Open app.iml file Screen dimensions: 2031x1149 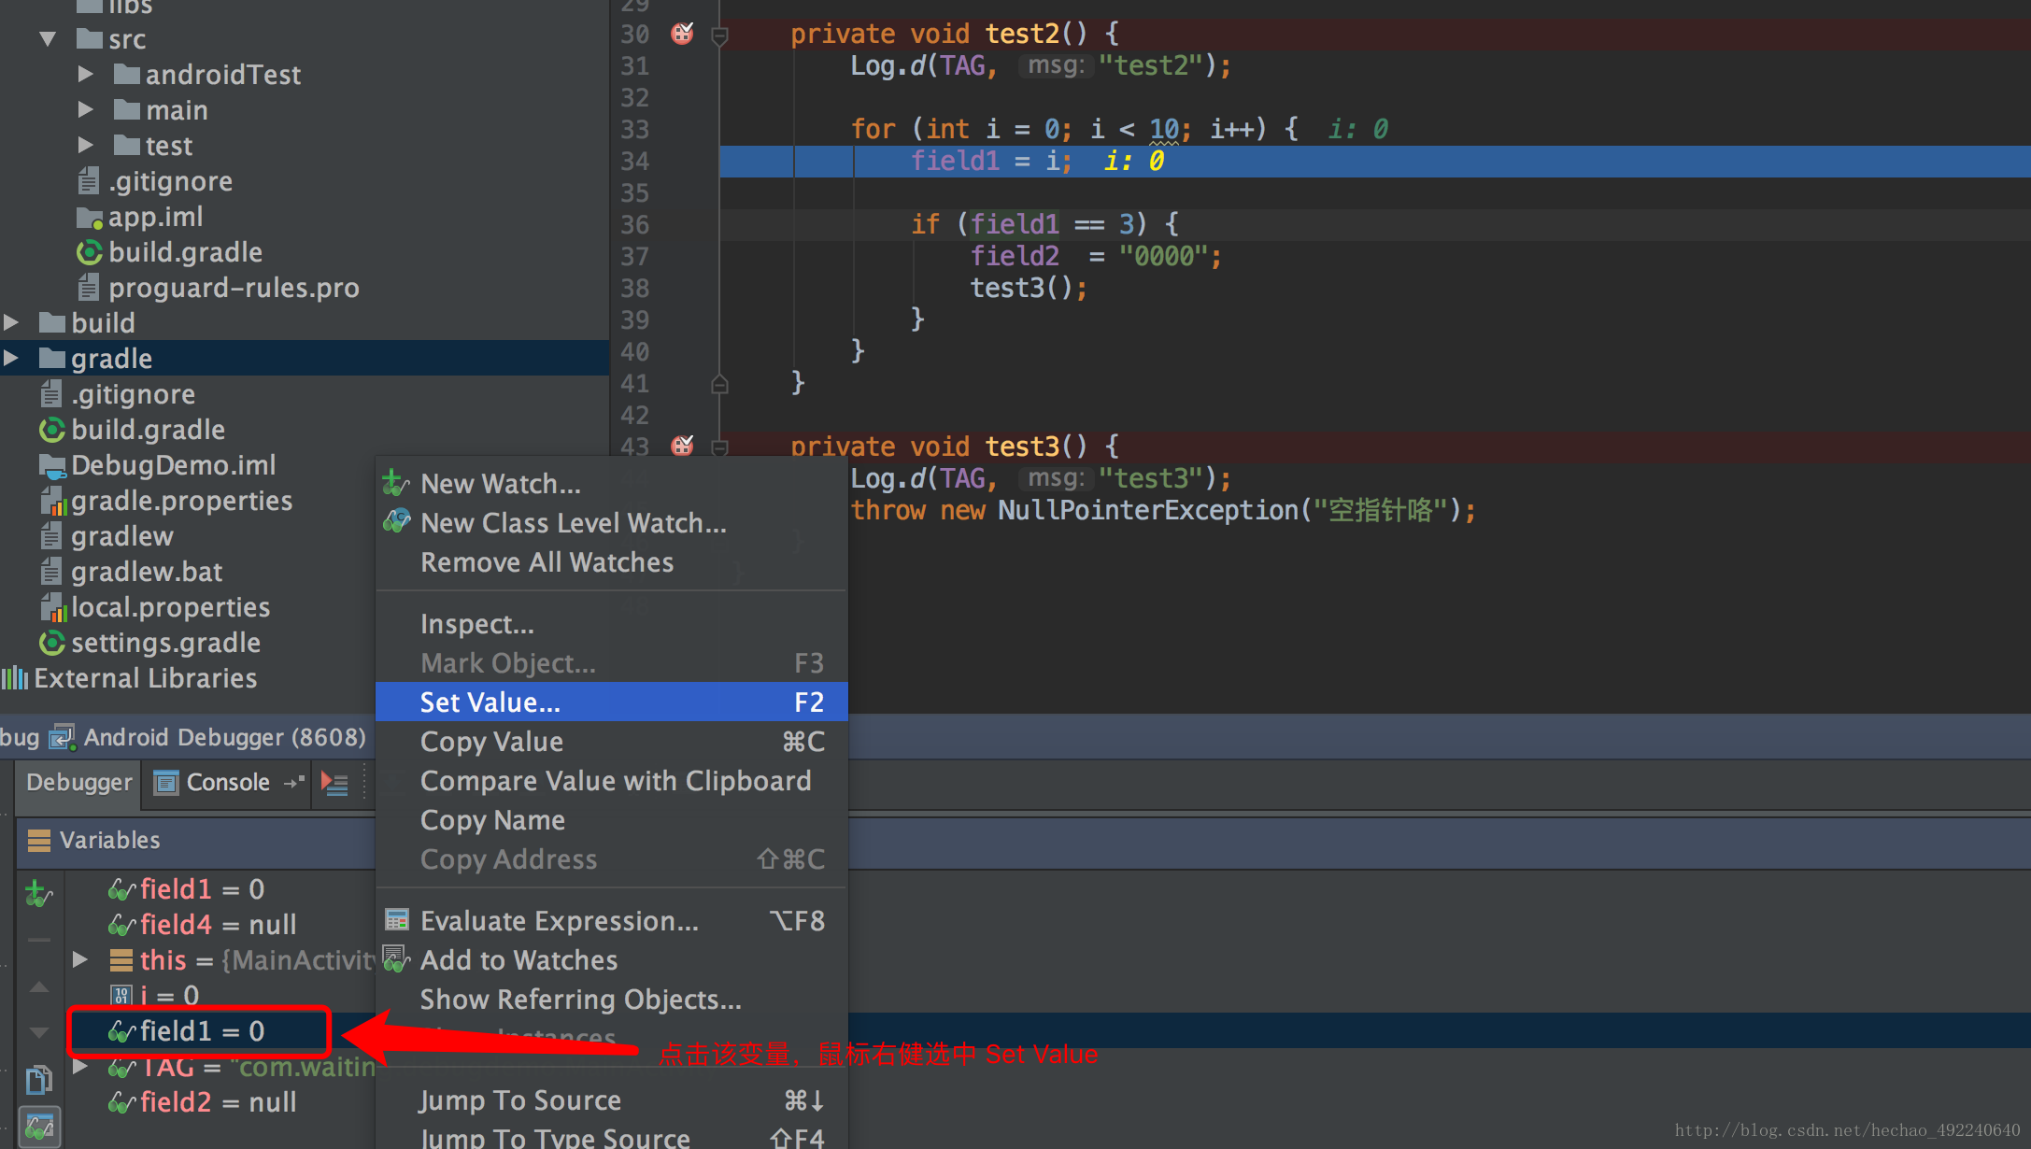(139, 217)
